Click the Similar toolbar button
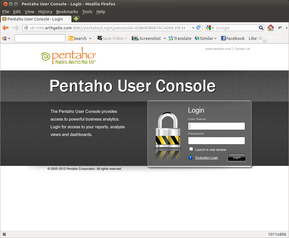Screen dimensions: 289x238 [204, 38]
